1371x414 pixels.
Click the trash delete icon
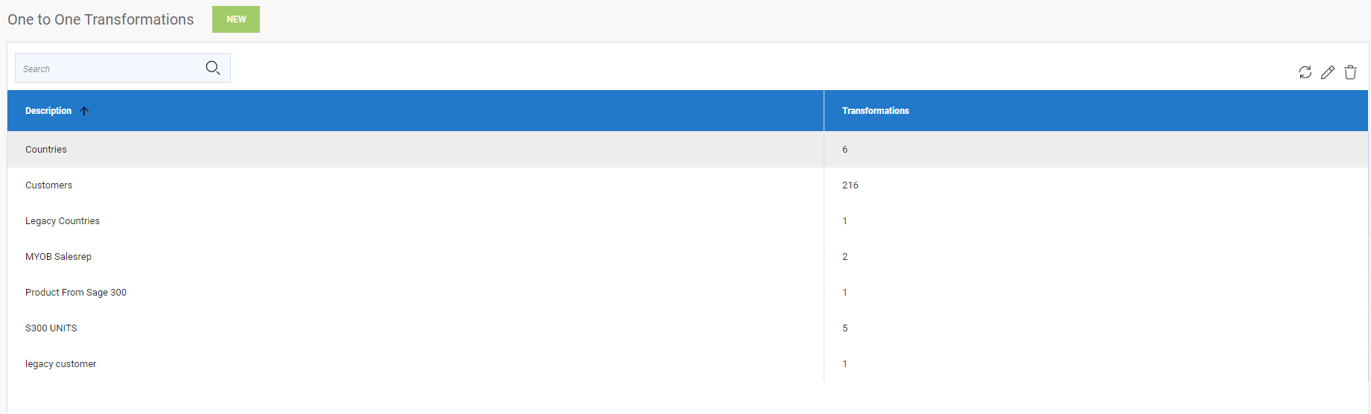pyautogui.click(x=1350, y=72)
